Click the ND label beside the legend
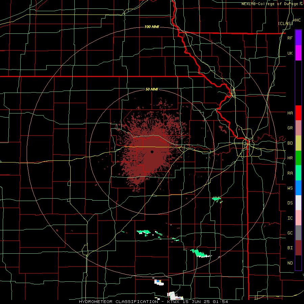304x304 pixels. (x=290, y=263)
